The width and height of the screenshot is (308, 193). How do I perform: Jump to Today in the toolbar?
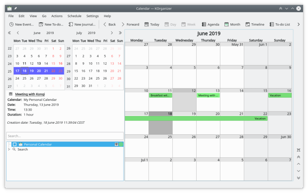tap(151, 25)
